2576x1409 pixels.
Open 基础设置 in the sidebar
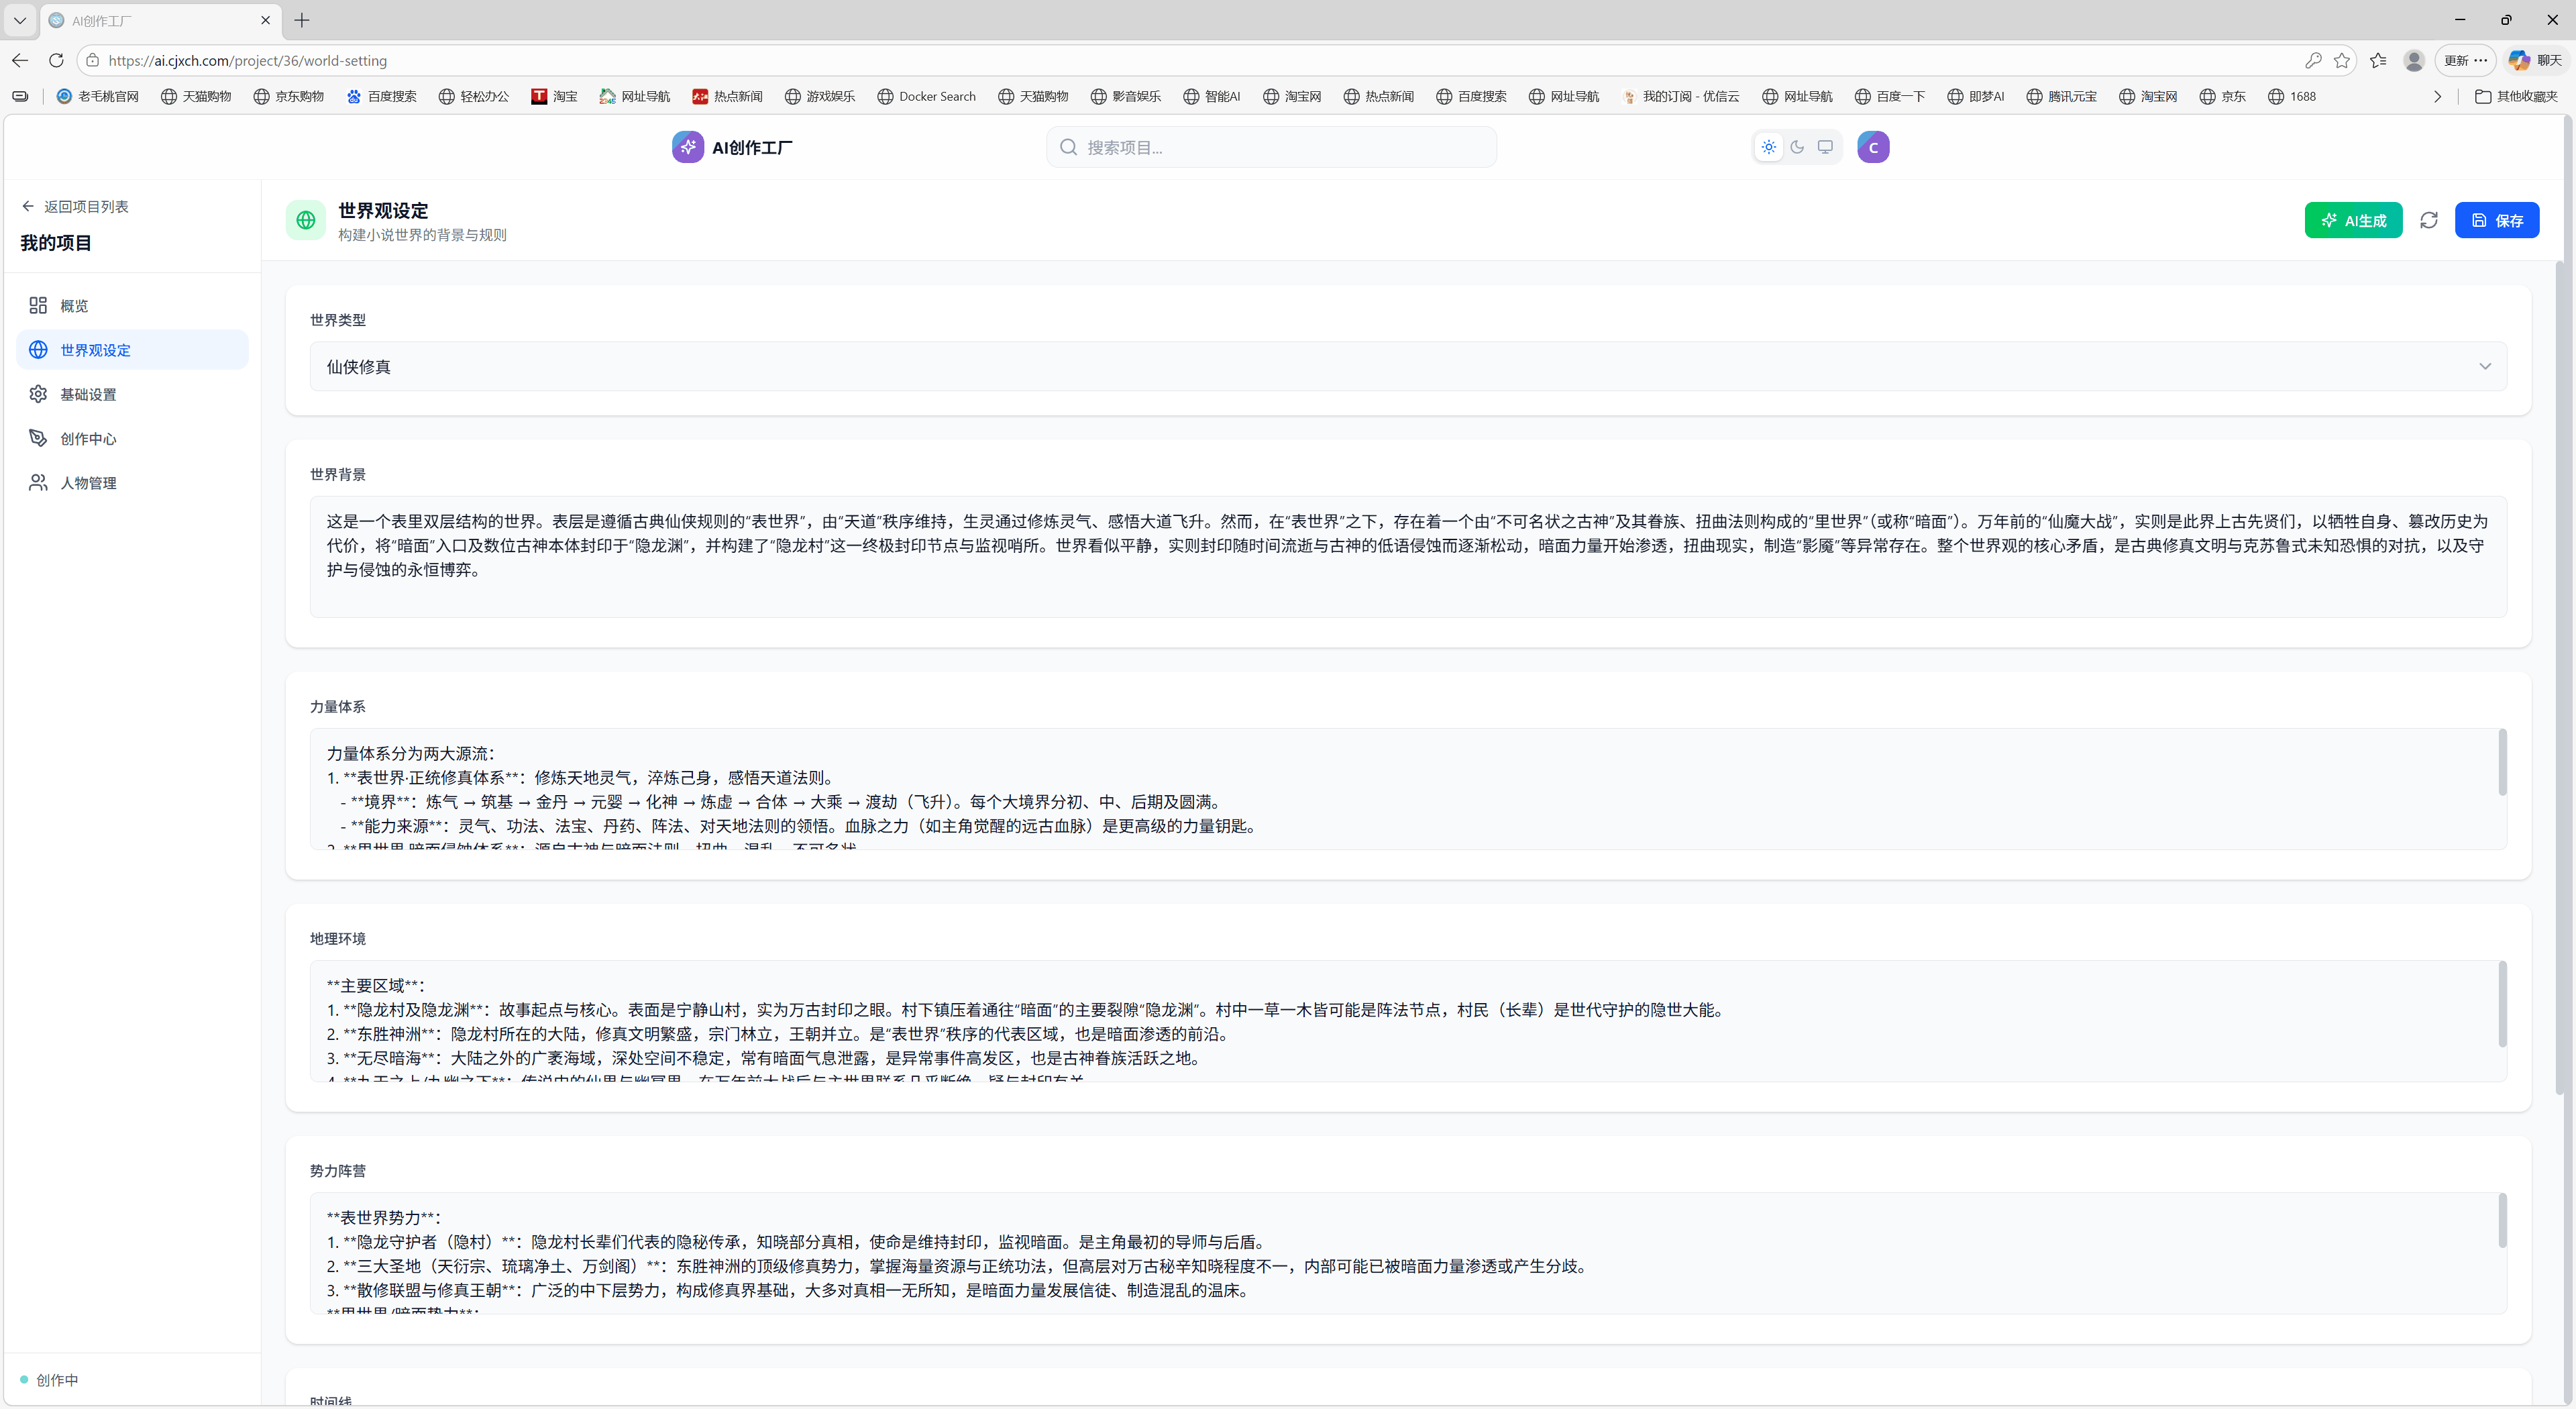[132, 394]
